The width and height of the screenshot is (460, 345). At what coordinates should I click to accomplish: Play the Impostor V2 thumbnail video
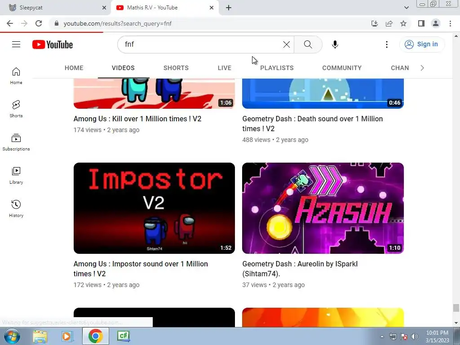155,208
